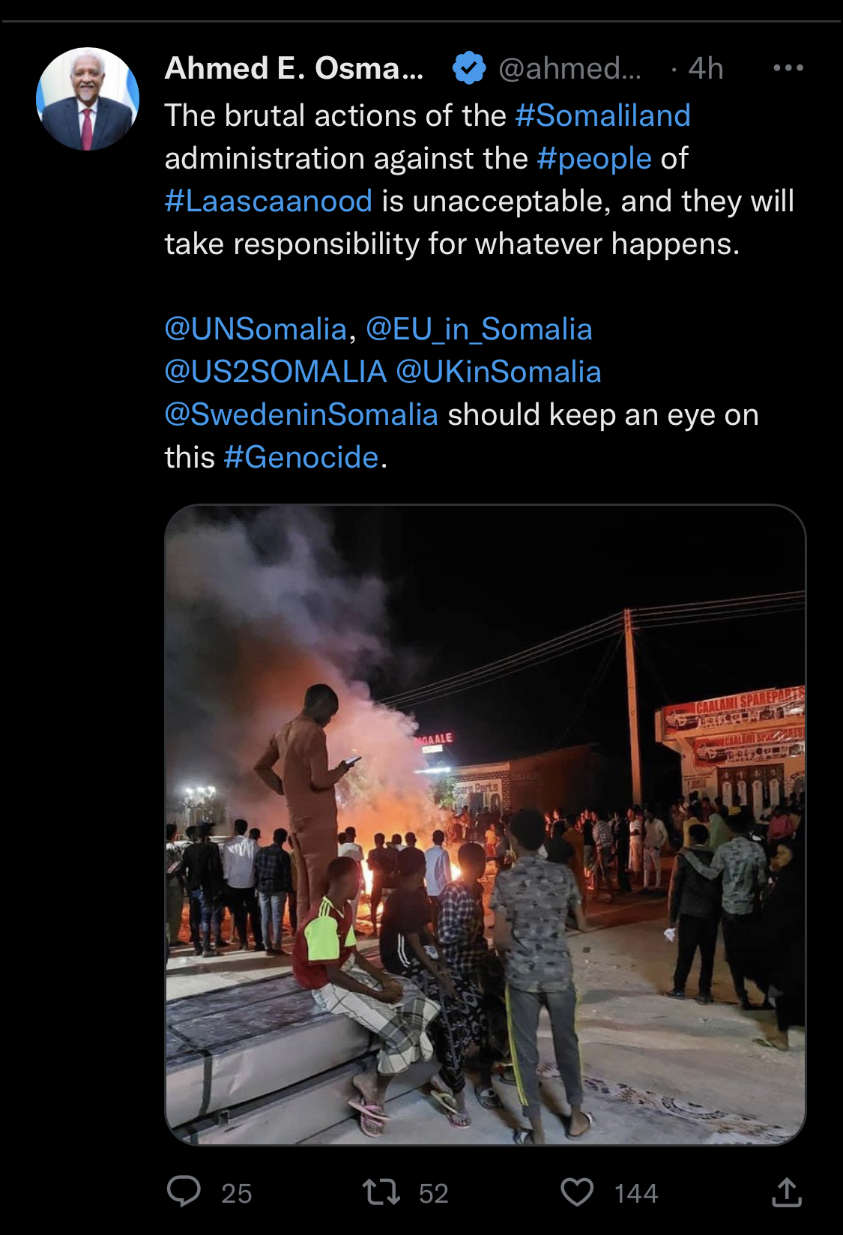The width and height of the screenshot is (843, 1235).
Task: Go to the @US2SOMALIA mention
Action: tap(275, 372)
